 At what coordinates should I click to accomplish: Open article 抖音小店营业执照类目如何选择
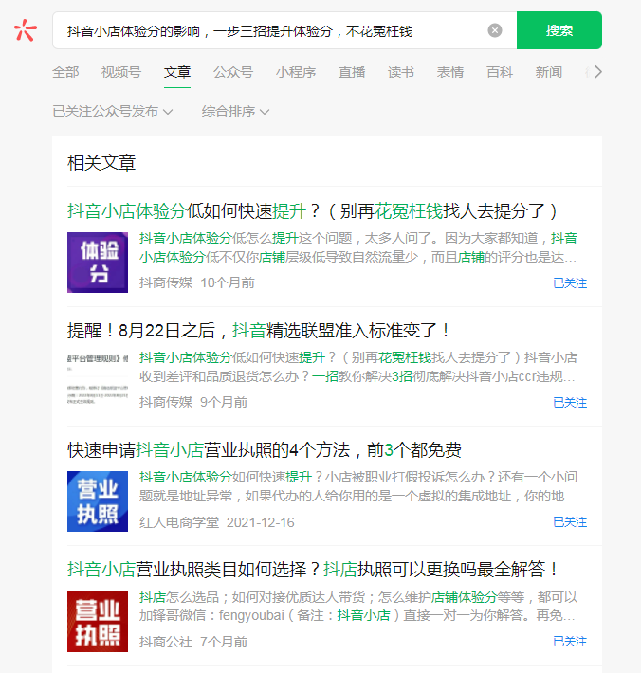(x=314, y=570)
